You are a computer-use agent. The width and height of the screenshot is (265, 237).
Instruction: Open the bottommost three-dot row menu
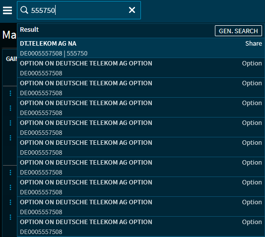coord(10,217)
